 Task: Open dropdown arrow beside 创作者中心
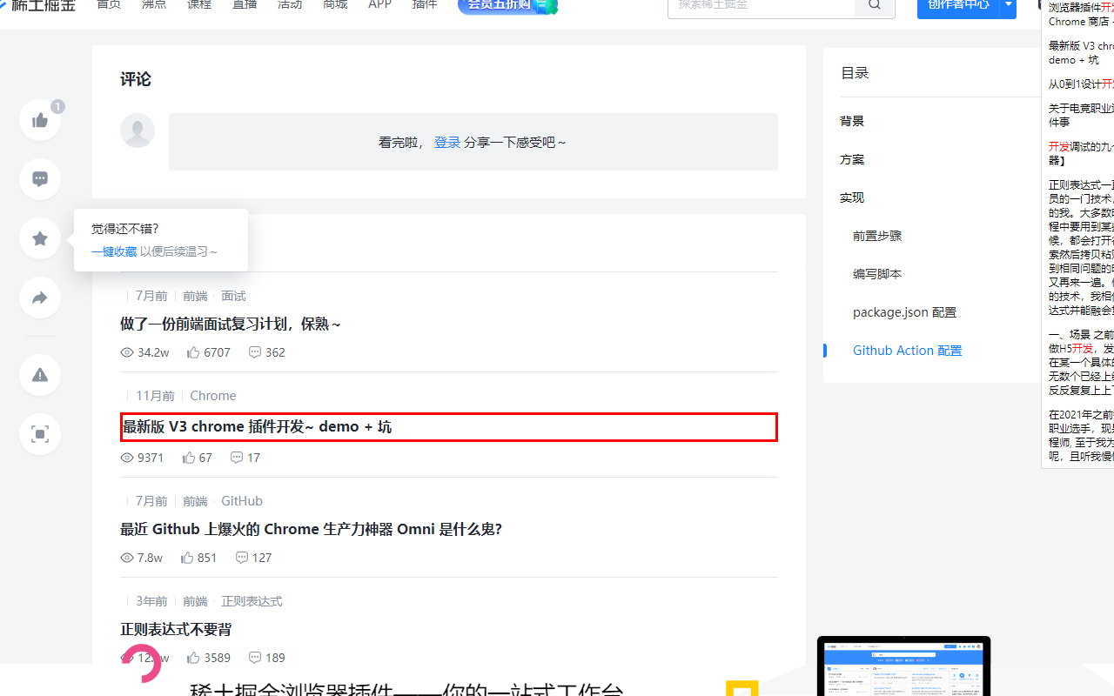coord(1008,5)
